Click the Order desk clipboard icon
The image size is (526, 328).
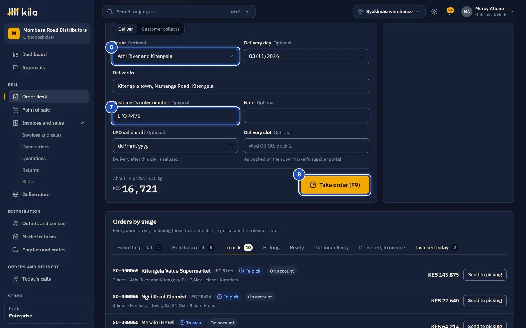[x=15, y=97]
